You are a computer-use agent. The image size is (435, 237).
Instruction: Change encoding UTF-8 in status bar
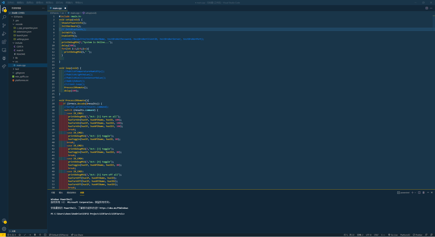pyautogui.click(x=369, y=235)
